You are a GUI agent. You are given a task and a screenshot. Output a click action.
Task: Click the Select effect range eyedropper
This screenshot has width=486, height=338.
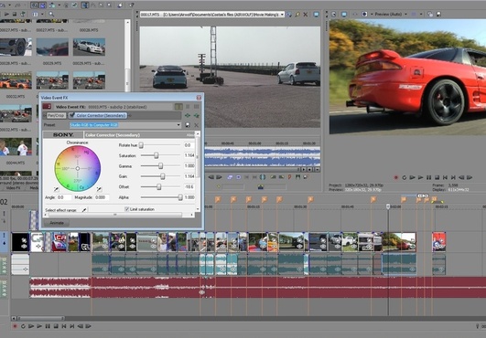(84, 210)
